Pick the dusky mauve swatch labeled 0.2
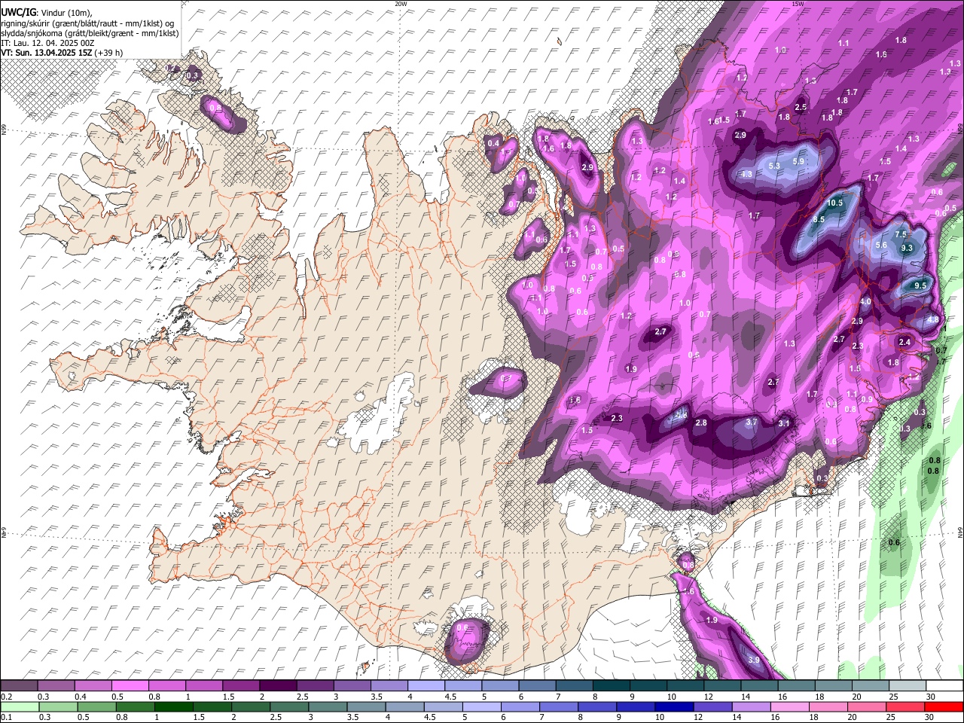This screenshot has height=723, width=964. tap(18, 685)
